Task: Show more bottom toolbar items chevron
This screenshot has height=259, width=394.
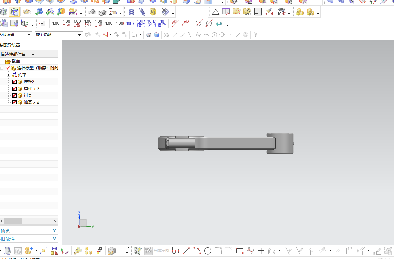Action: (x=127, y=247)
